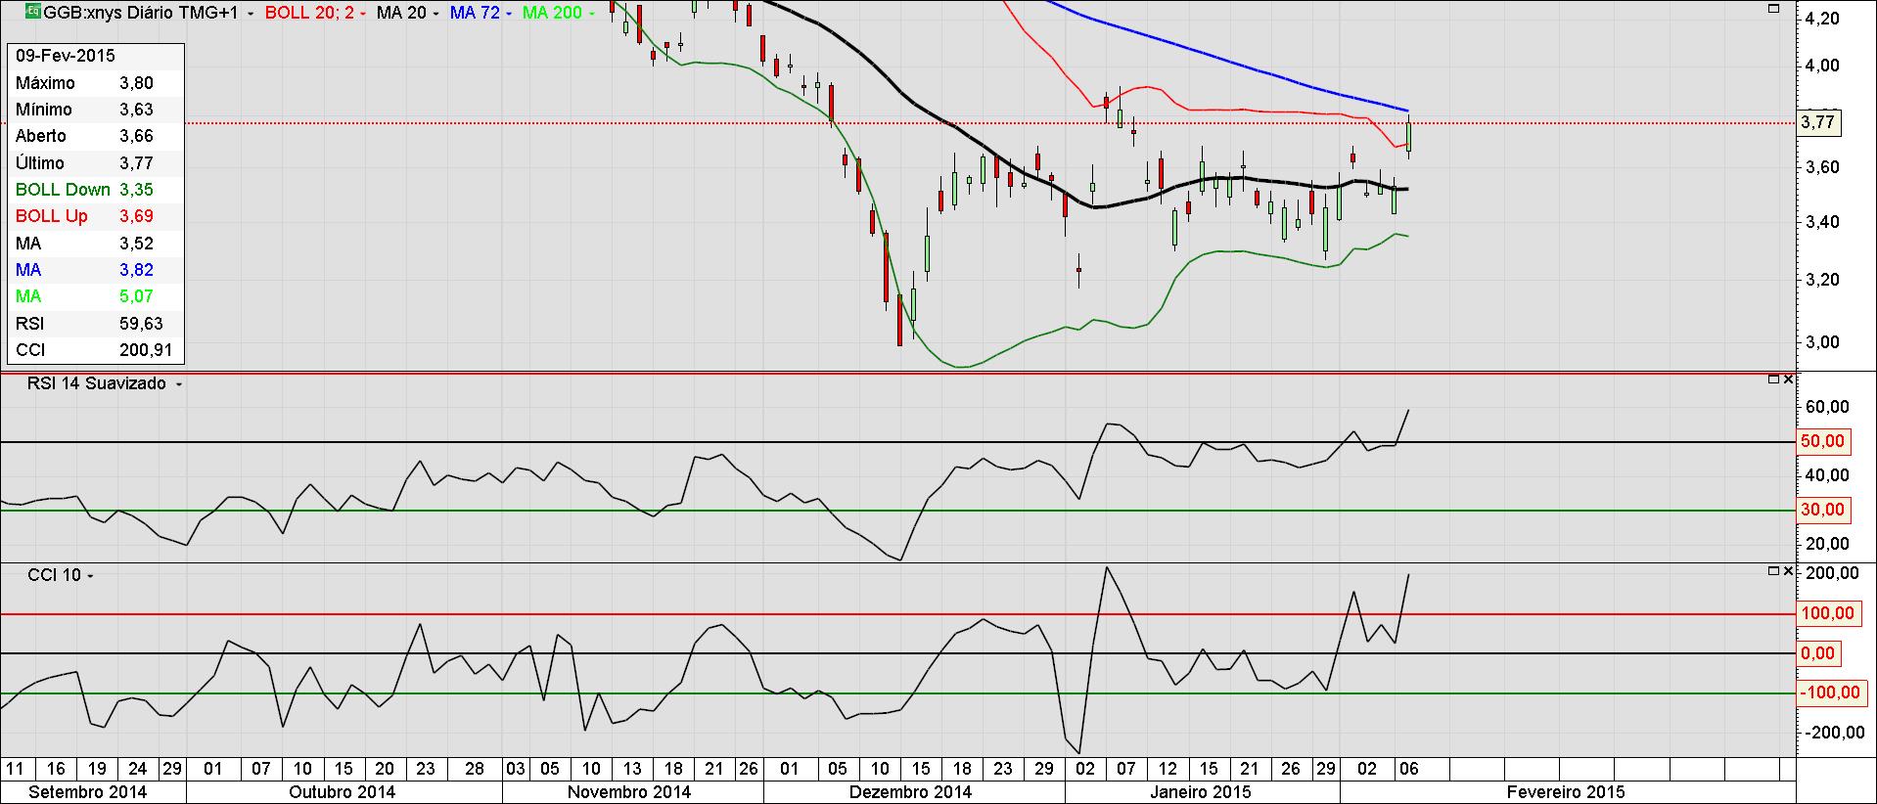Open the MA 20 indicator dropdown
The width and height of the screenshot is (1877, 804).
[x=436, y=14]
